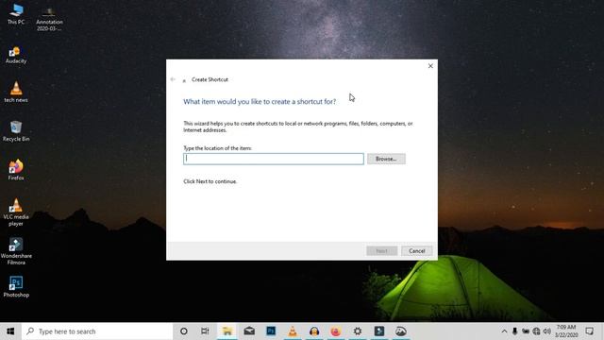Viewport: 604px width, 340px height.
Task: Open File Explorer from the taskbar
Action: coord(227,331)
